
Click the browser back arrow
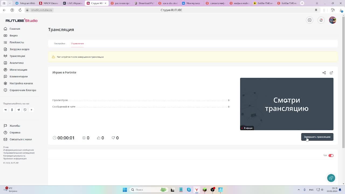point(4,10)
